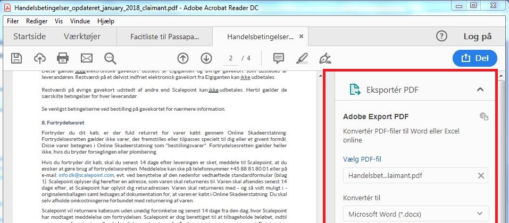Click the heading 8. Fortrydelsesret
509x223 pixels.
[63, 123]
